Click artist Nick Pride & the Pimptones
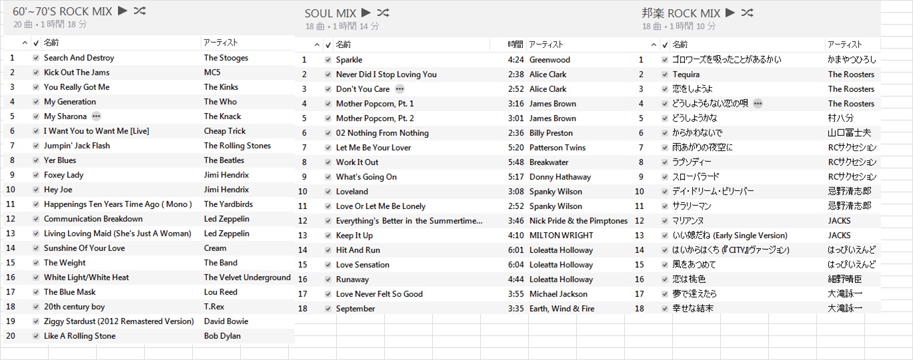The image size is (913, 360). [x=579, y=221]
